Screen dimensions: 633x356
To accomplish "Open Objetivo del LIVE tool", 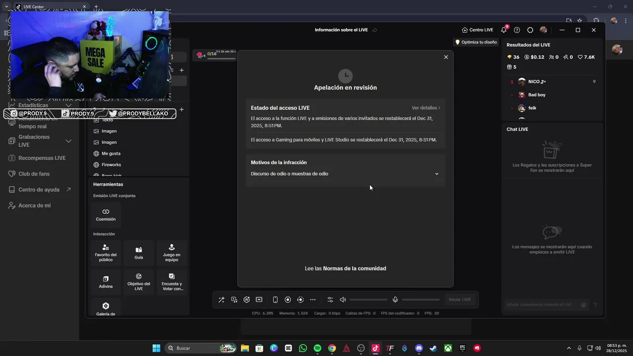I will point(138,282).
